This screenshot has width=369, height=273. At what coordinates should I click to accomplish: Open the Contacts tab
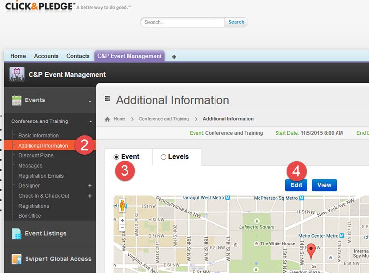click(x=78, y=56)
